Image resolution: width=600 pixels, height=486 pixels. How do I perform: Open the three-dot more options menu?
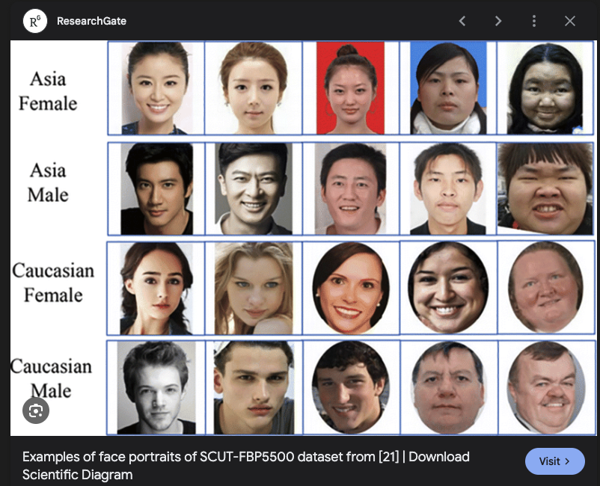pos(534,21)
